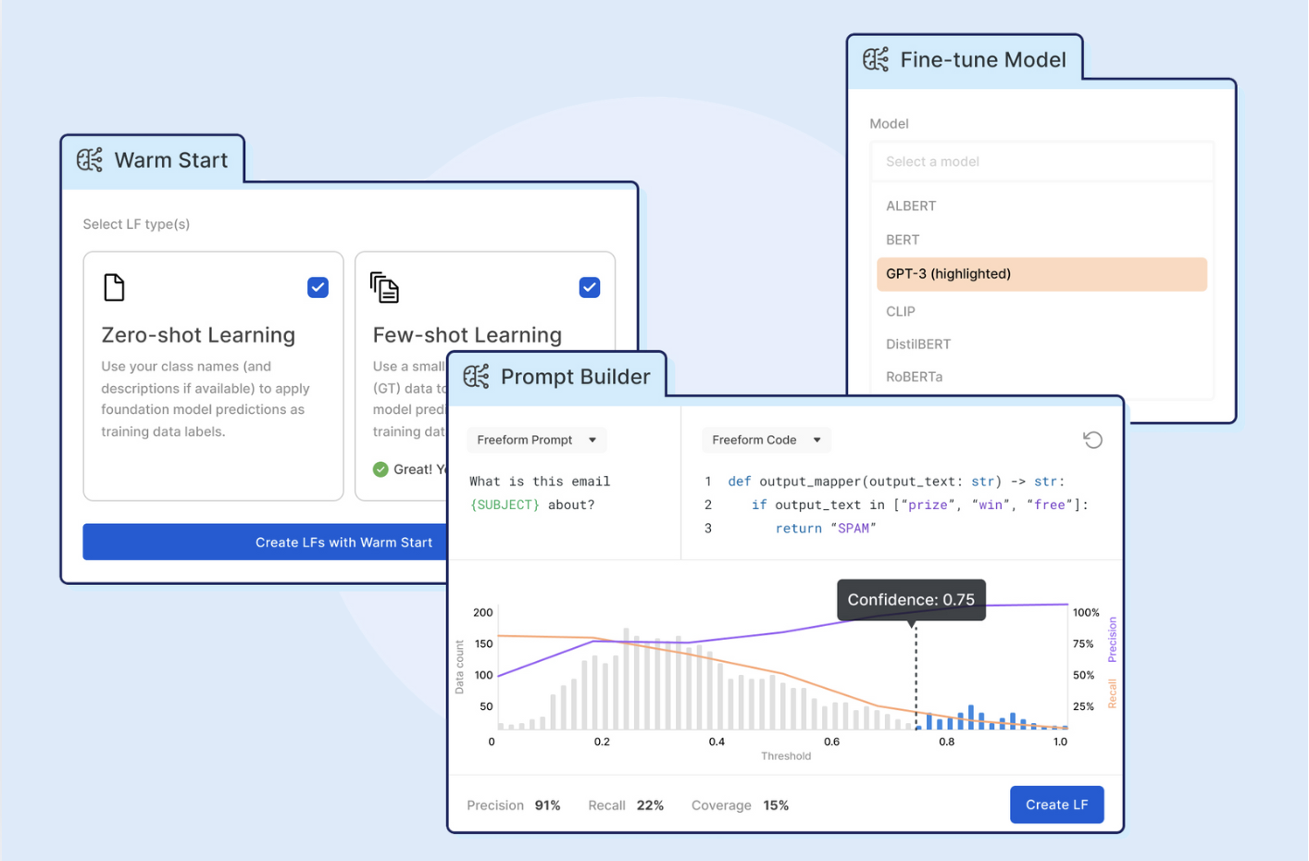Select ALBERT from the model list
The height and width of the screenshot is (861, 1309).
point(911,206)
